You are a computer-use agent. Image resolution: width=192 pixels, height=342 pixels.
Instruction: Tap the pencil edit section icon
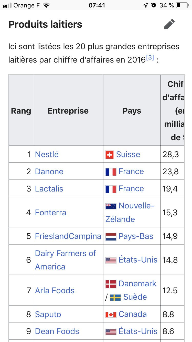point(169,24)
